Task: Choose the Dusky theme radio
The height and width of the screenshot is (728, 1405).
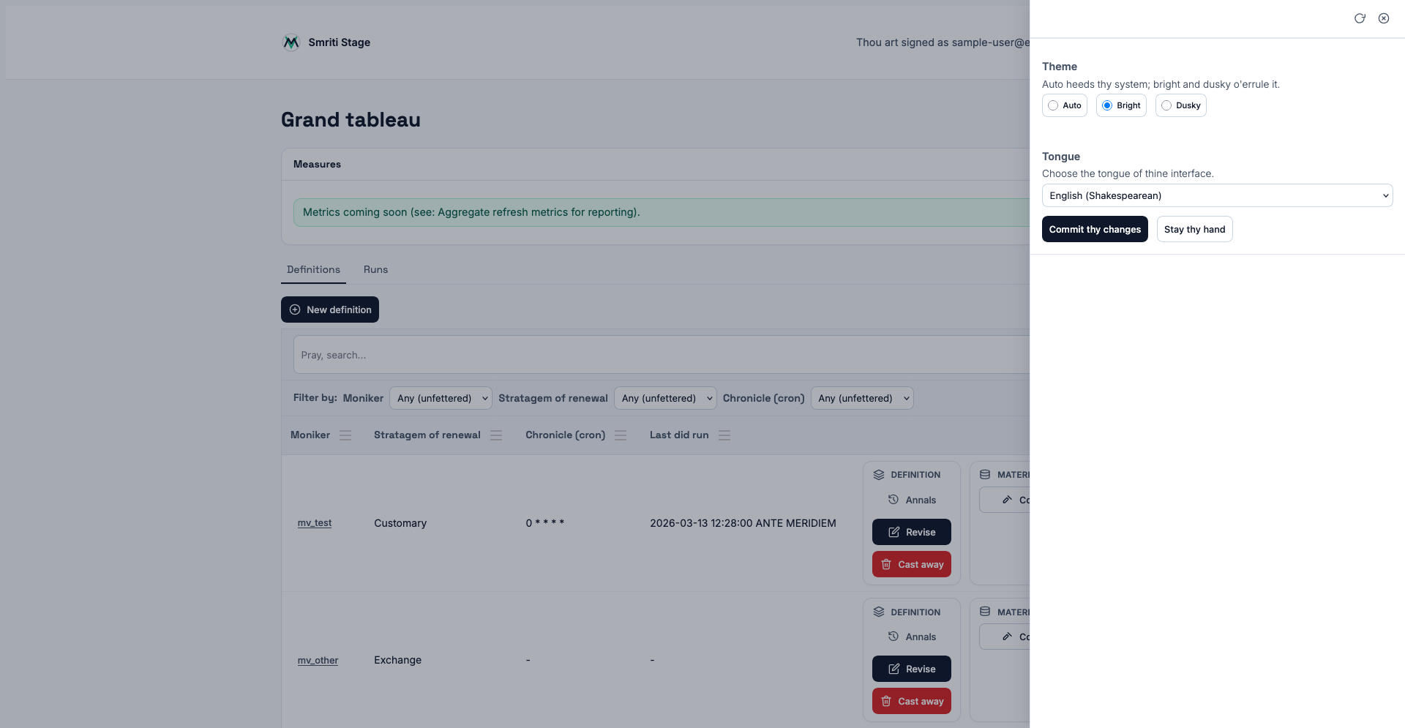Action: [x=1166, y=105]
